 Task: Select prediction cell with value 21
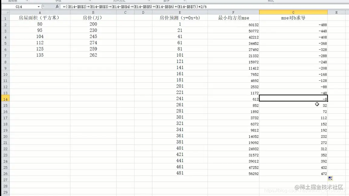point(180,30)
